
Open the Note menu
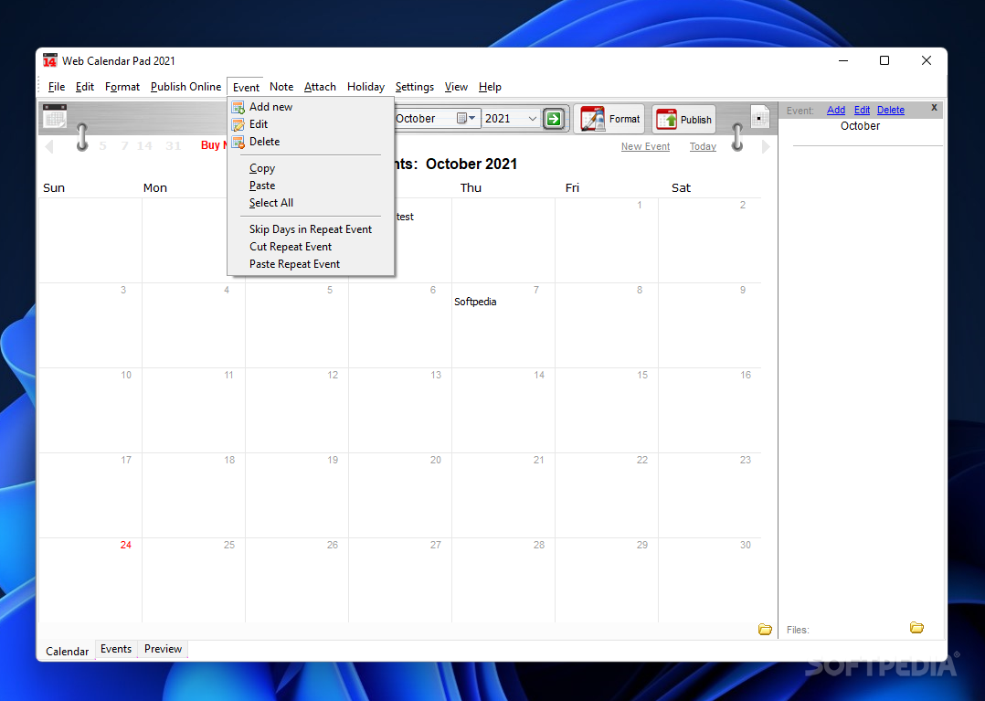pos(281,87)
